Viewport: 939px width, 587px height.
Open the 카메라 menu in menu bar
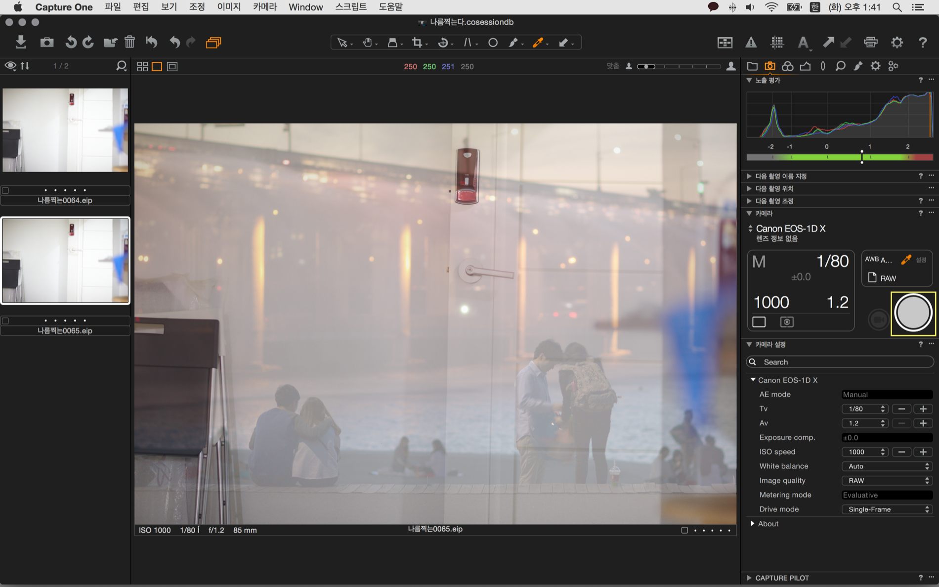264,7
